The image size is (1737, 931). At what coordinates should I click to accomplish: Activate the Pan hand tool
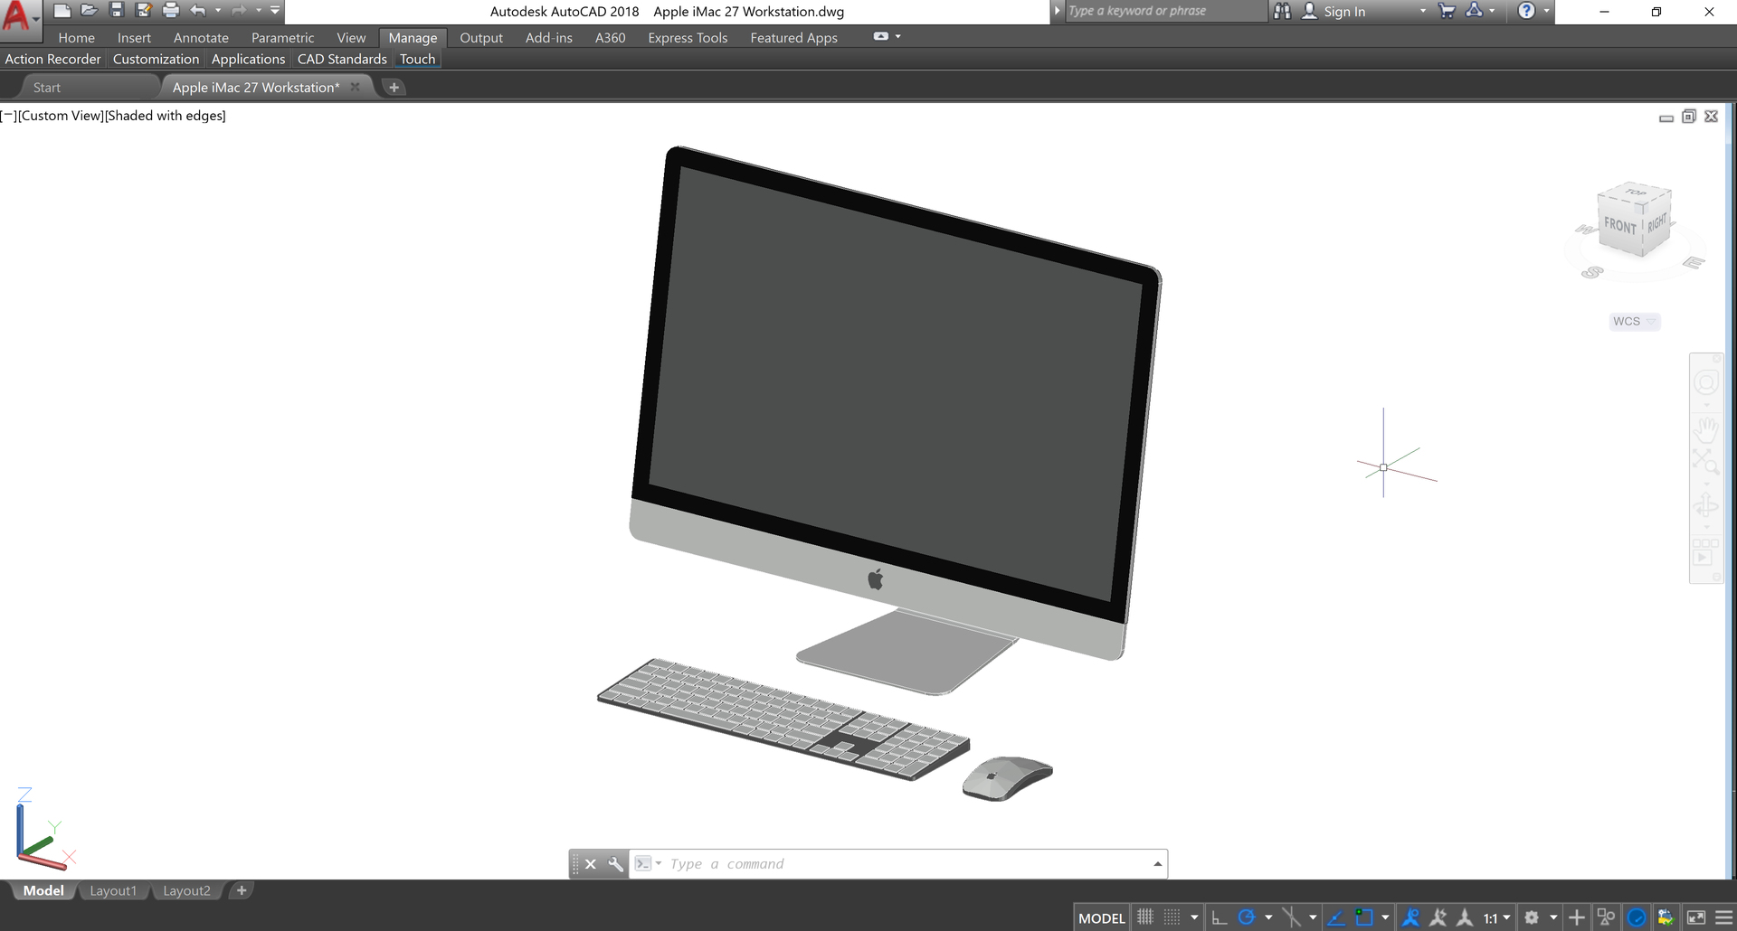point(1706,429)
